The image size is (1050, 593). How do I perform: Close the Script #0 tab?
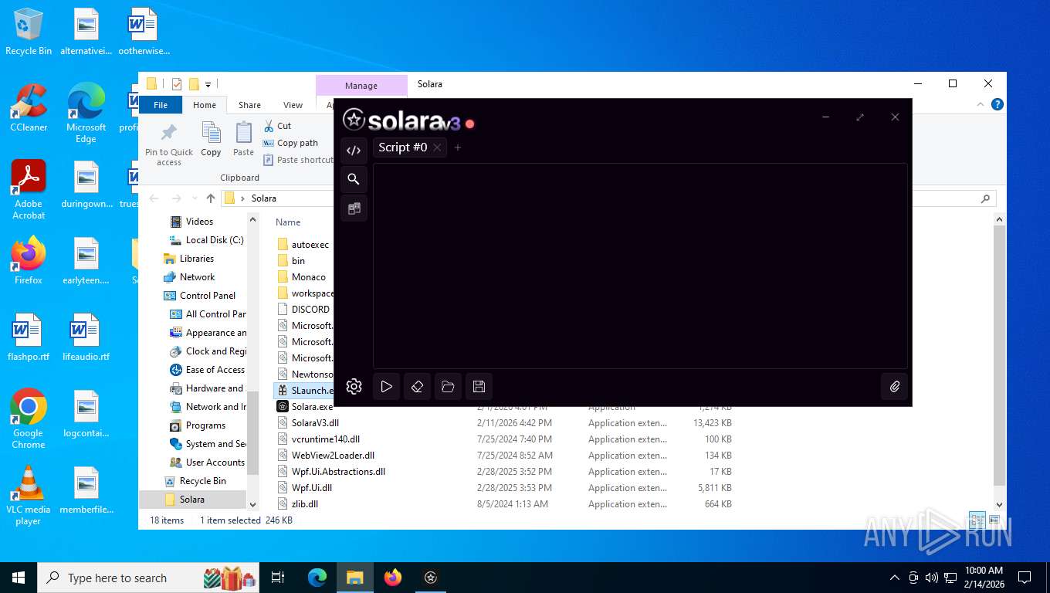pos(437,147)
